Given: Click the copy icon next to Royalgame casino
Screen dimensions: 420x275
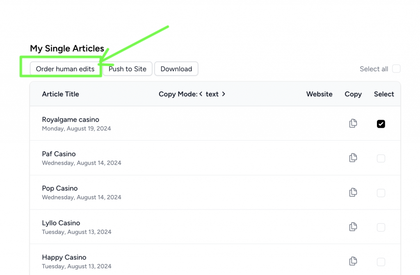Looking at the screenshot, I should [353, 123].
